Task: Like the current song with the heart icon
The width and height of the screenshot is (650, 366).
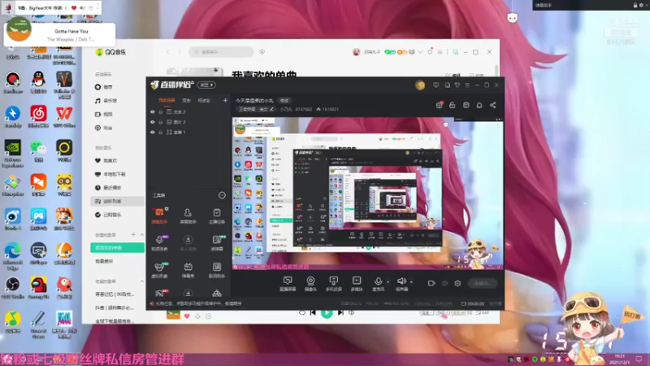Action: click(187, 316)
